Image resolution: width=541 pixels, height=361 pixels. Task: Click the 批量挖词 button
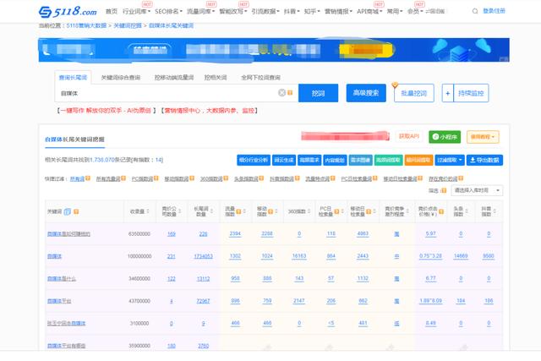click(413, 93)
